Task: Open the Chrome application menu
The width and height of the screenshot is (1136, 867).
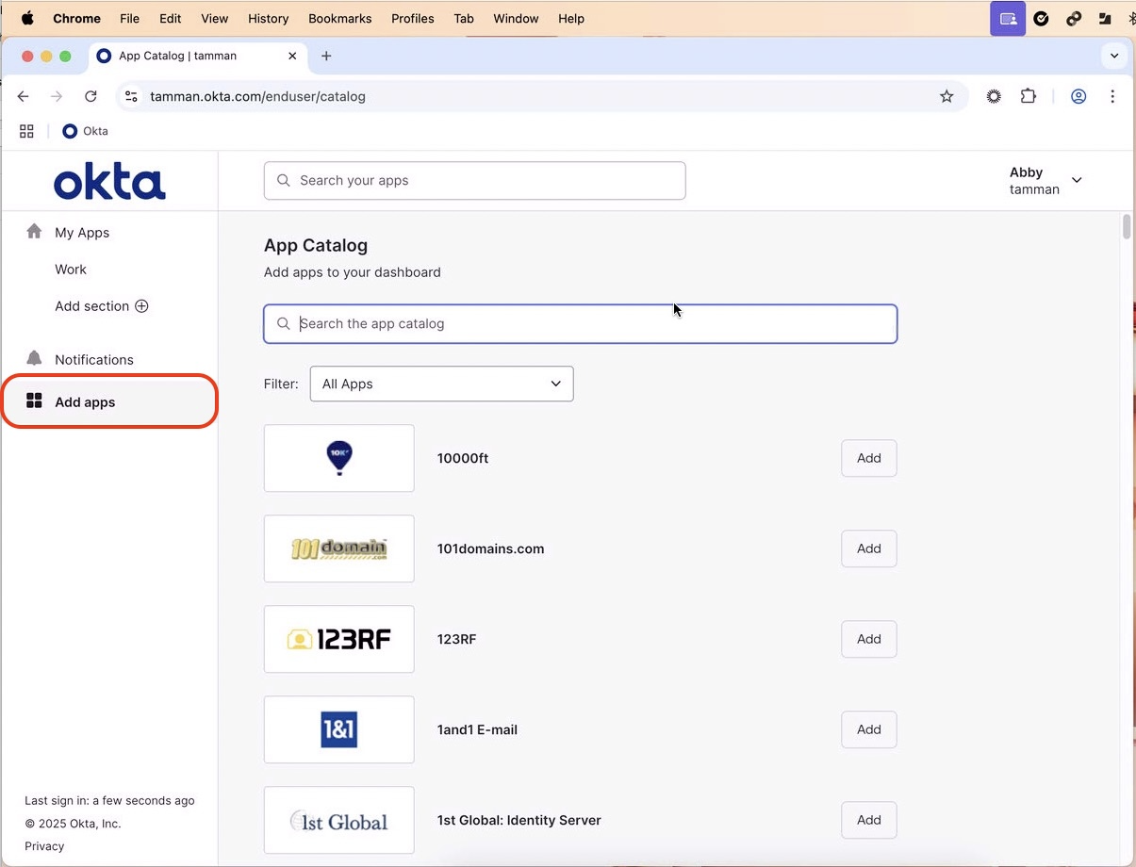Action: [76, 18]
